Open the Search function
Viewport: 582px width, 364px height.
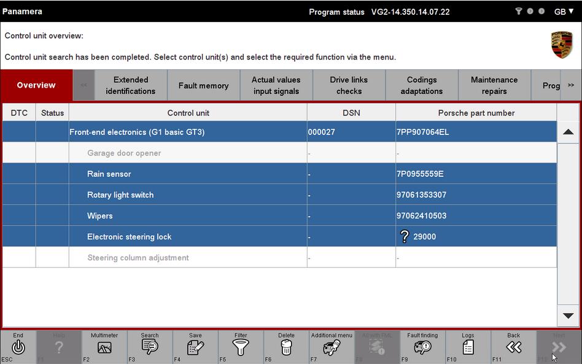point(150,347)
